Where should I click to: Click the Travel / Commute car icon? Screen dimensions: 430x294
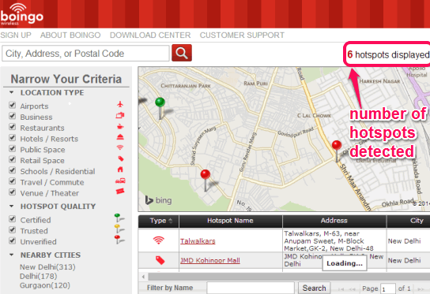[120, 180]
